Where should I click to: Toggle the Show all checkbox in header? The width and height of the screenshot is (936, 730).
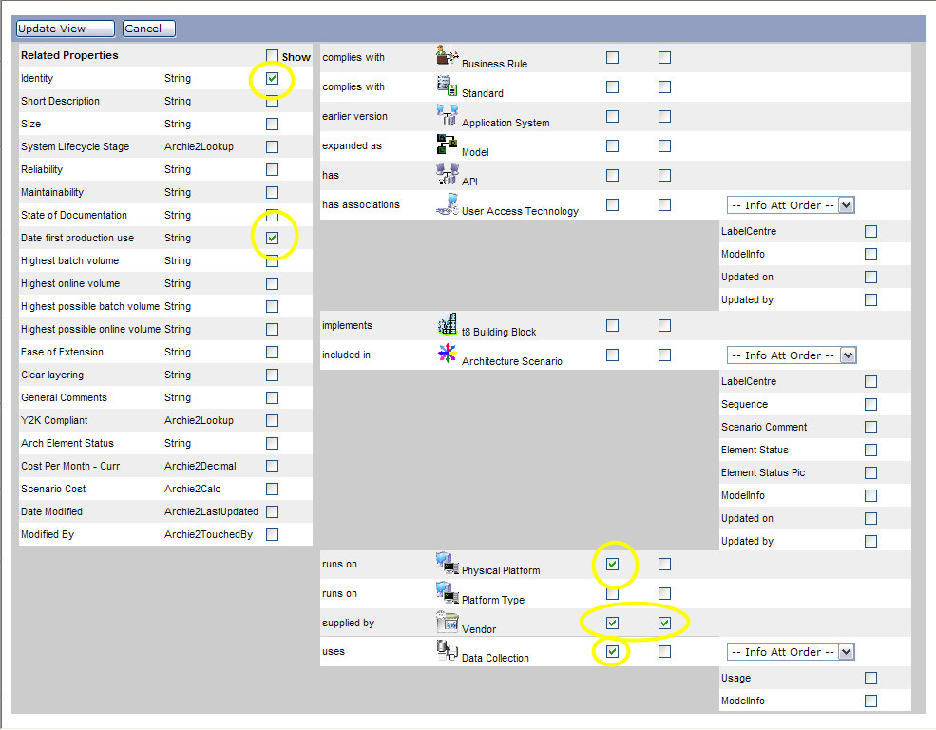coord(273,56)
